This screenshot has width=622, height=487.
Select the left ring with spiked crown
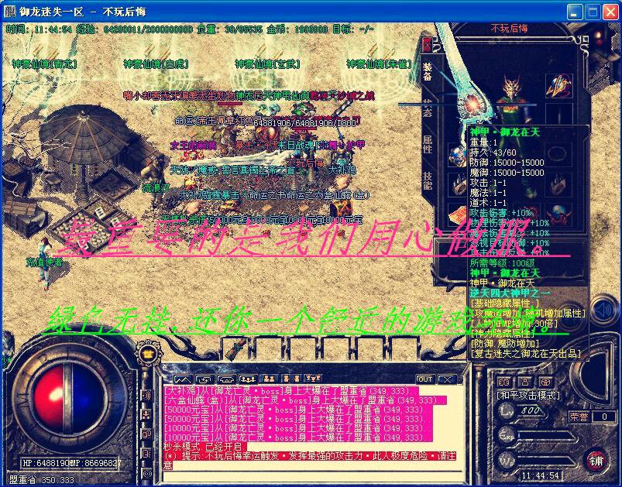[x=457, y=183]
